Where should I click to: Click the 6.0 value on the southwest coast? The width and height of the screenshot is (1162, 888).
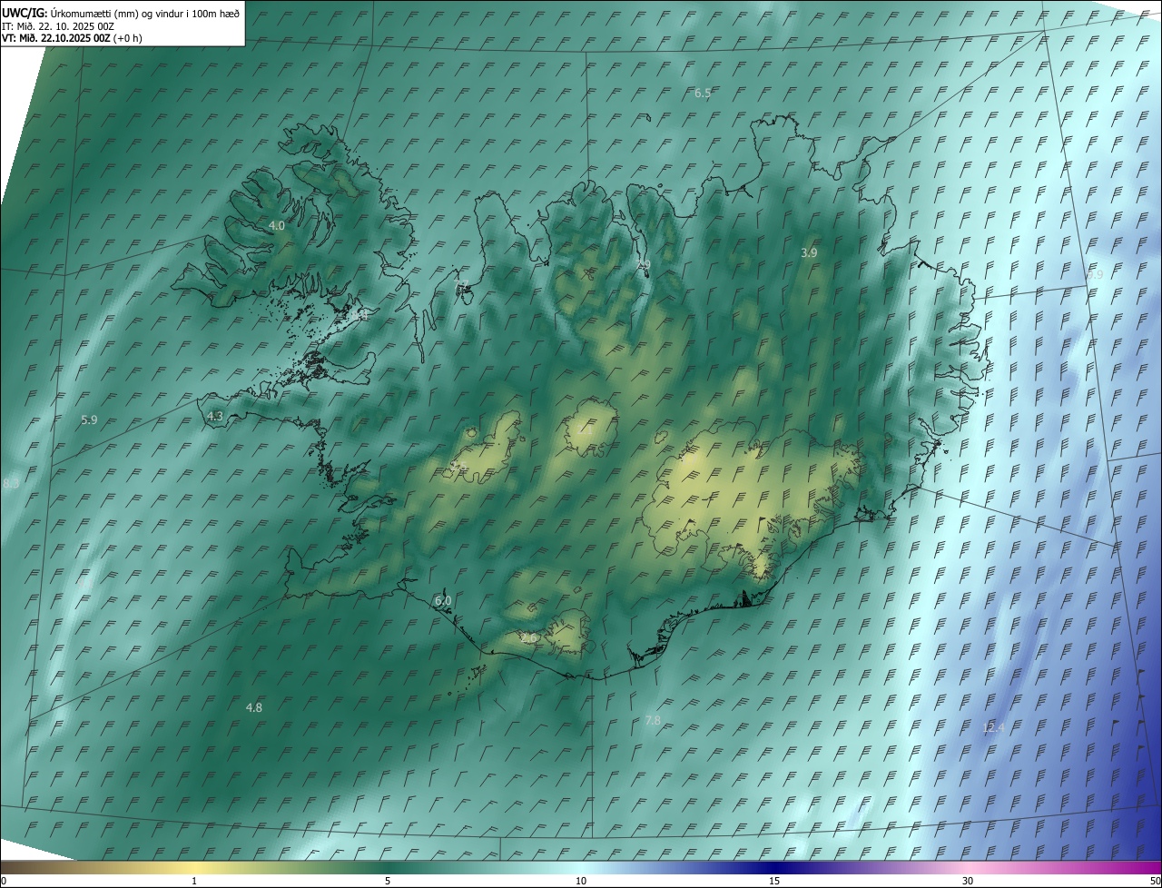(x=443, y=601)
